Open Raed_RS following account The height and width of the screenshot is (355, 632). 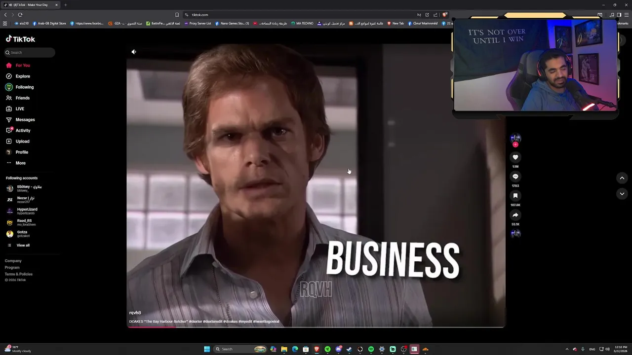pos(21,222)
